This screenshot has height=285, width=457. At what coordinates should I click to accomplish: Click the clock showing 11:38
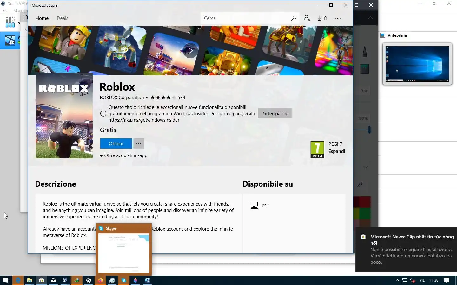pos(434,280)
